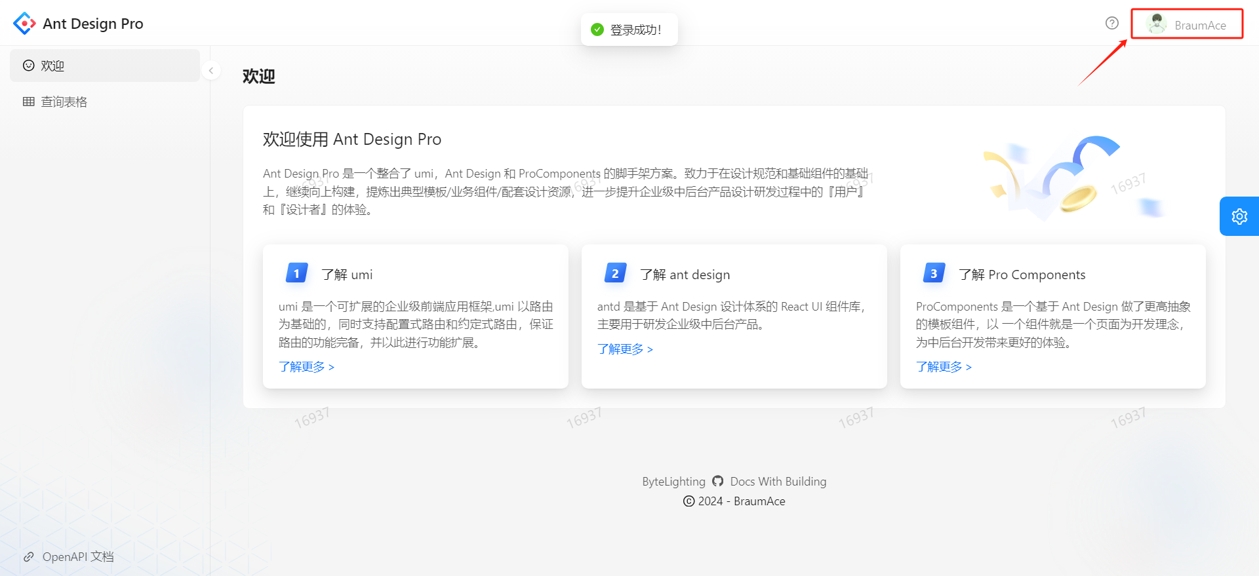Open the settings gear drawer button

(1239, 216)
